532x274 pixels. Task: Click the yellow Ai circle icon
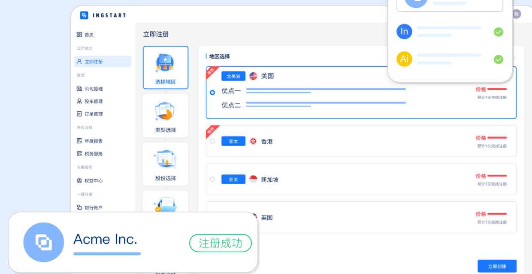pos(404,59)
